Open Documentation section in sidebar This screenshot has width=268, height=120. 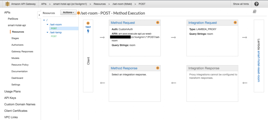click(x=19, y=71)
